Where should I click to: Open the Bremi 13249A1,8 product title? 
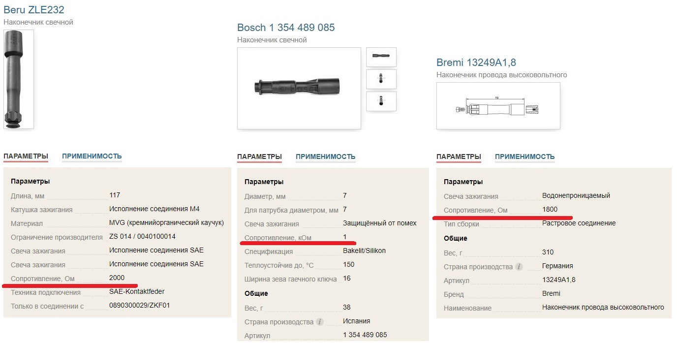[x=476, y=63]
